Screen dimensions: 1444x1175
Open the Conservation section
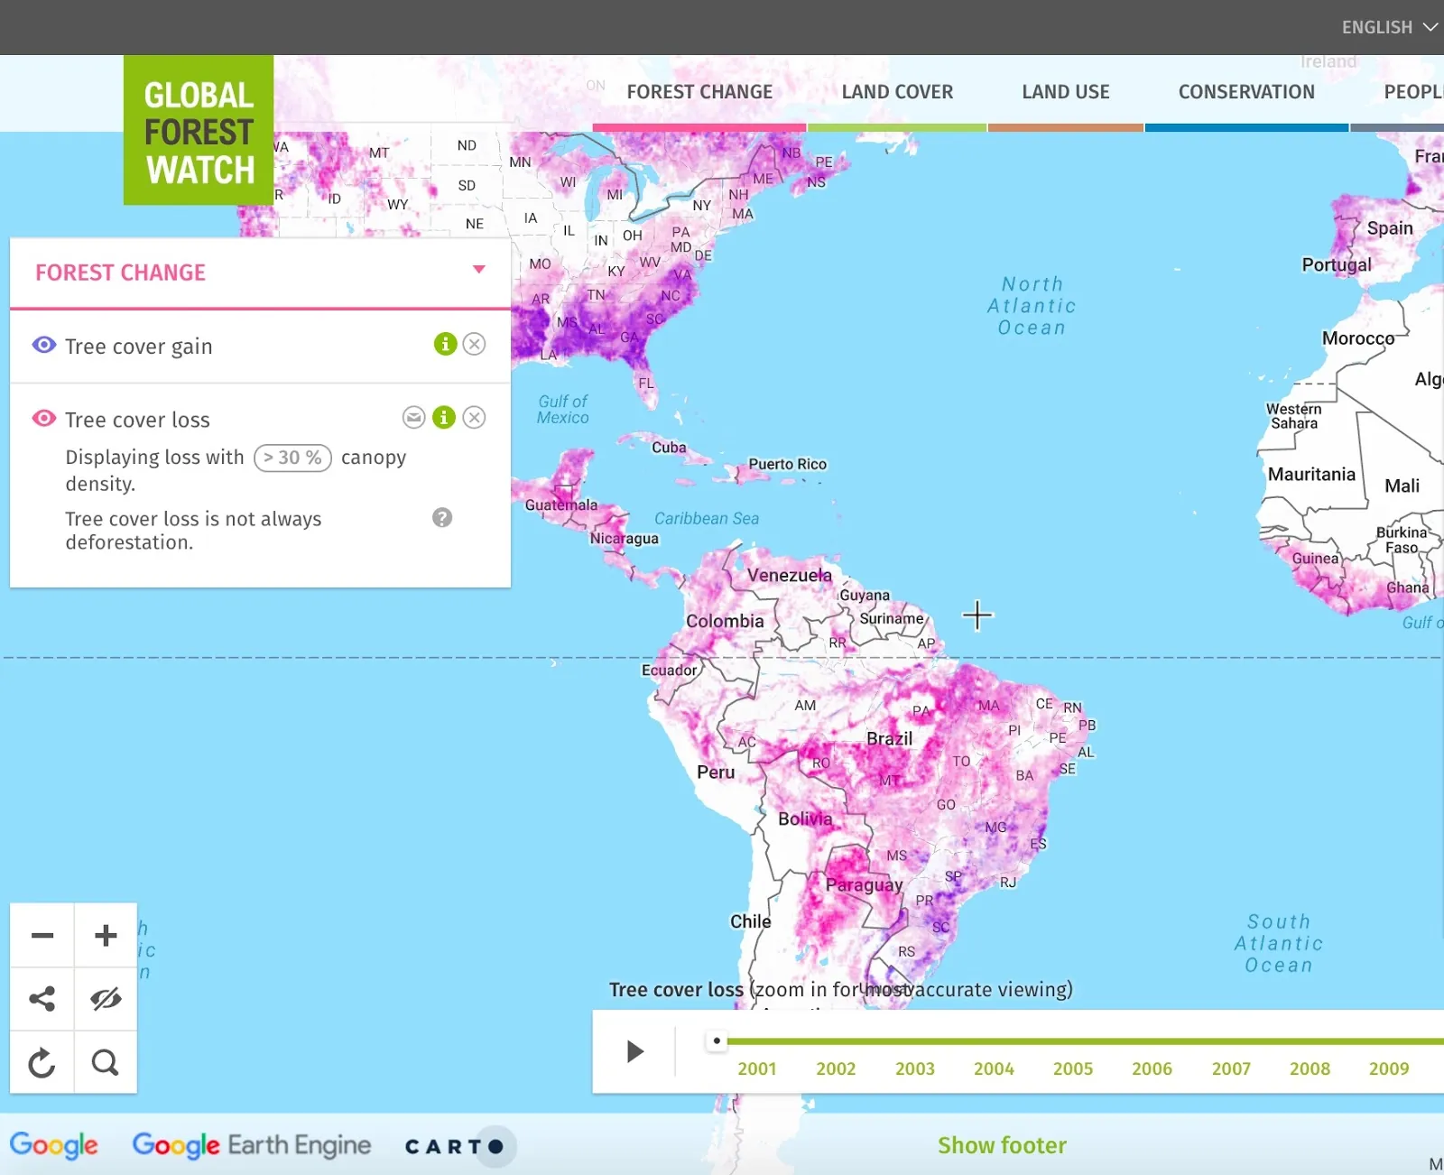coord(1246,91)
